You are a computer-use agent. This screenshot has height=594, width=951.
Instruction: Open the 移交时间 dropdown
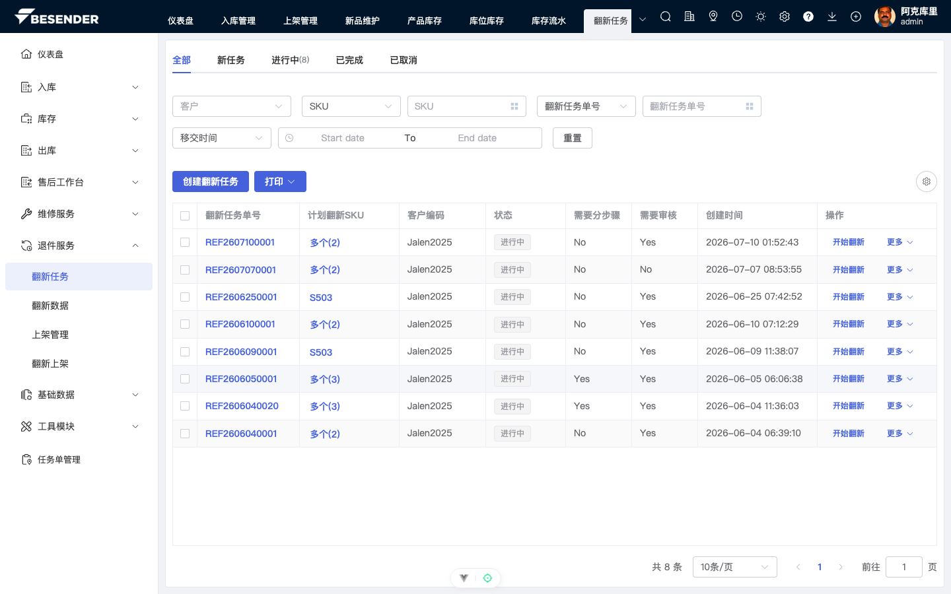pos(222,138)
